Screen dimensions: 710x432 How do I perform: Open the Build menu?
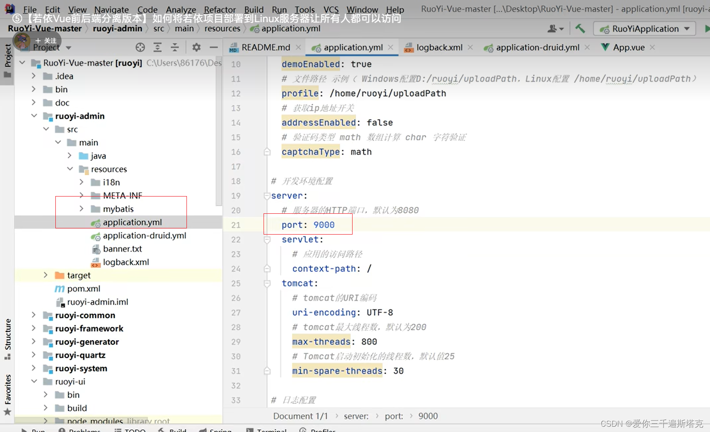254,9
